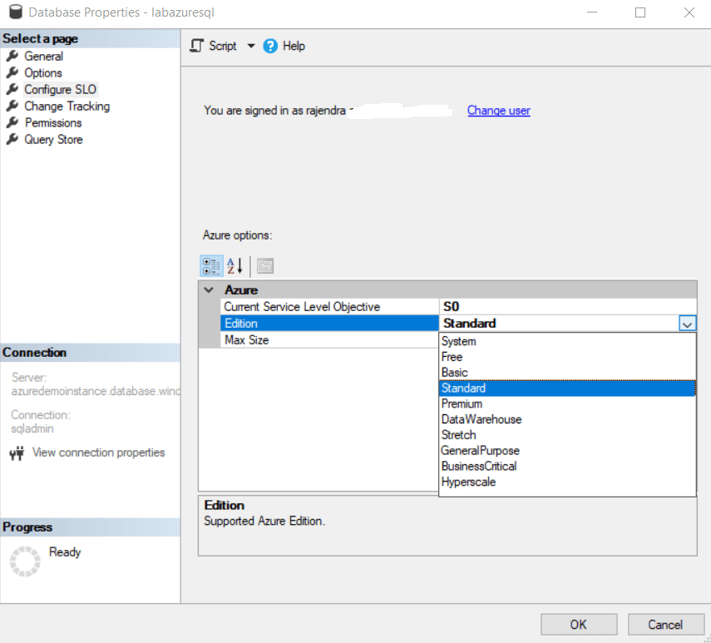Click wrench icon beside Options

point(12,72)
